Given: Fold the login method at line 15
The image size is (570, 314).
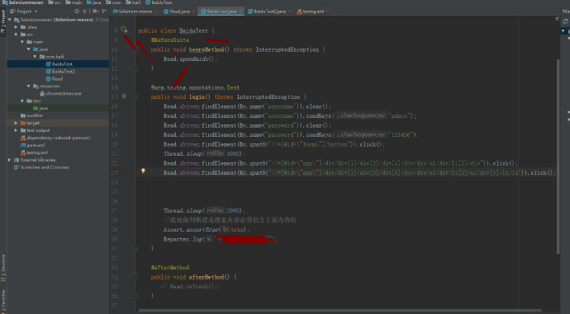Looking at the screenshot, I should click(x=135, y=96).
